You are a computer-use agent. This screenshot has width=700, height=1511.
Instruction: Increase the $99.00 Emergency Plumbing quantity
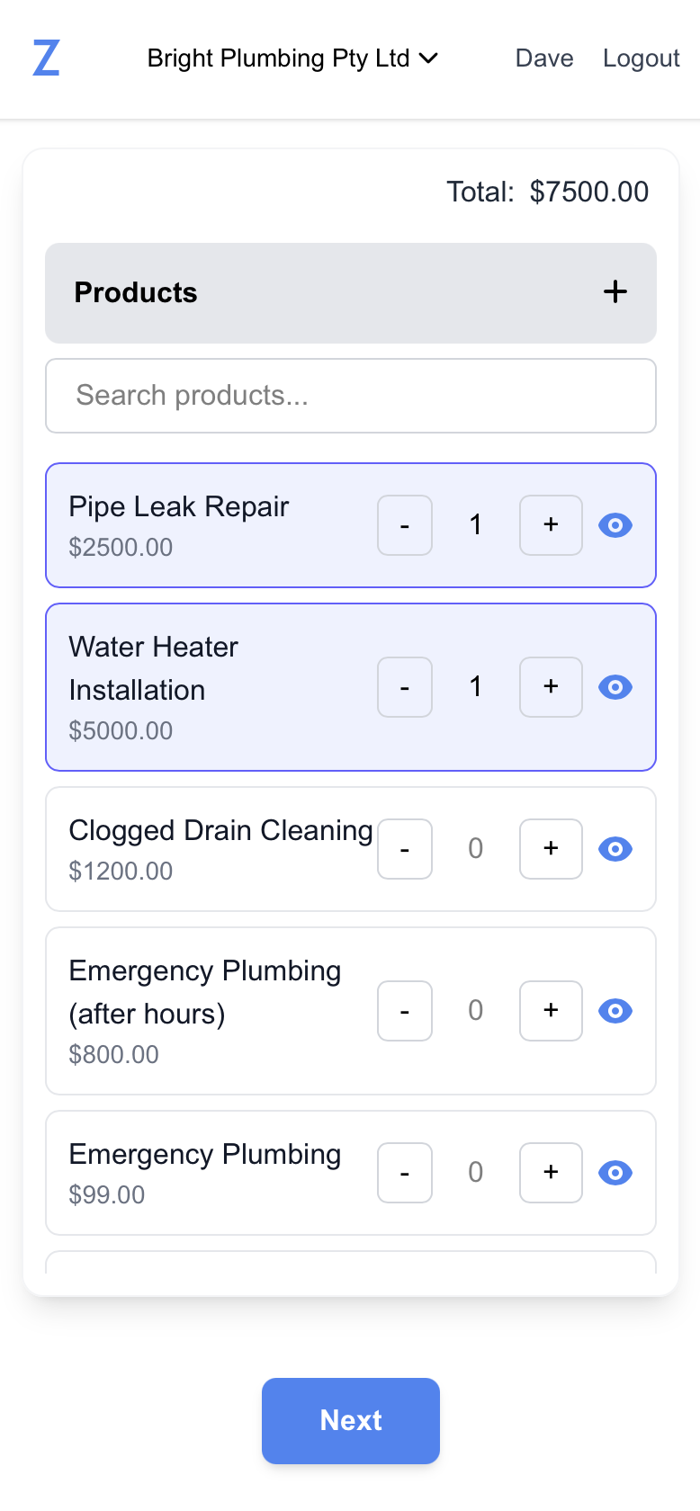click(551, 1173)
